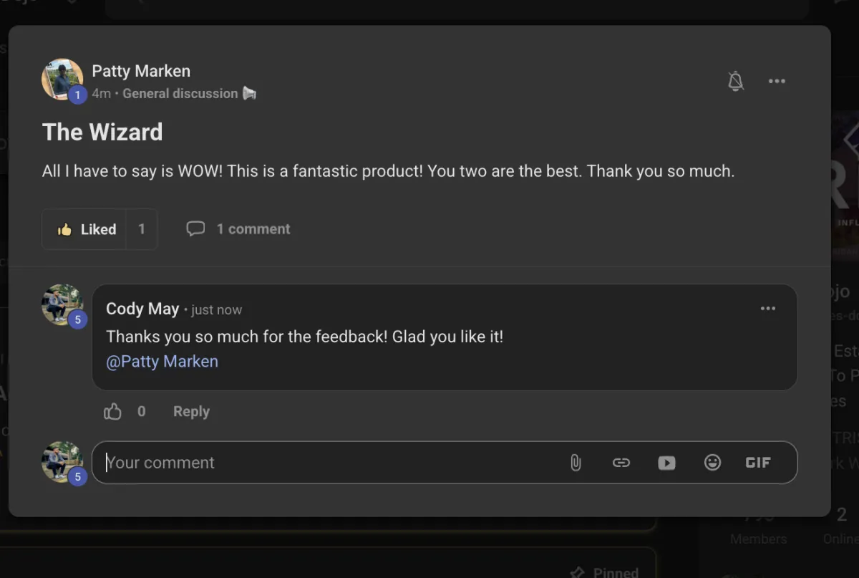Image resolution: width=859 pixels, height=578 pixels.
Task: Like Cody May's comment with the thumbs-up
Action: (x=113, y=412)
